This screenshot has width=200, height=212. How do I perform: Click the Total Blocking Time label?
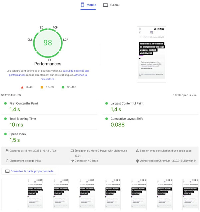tap(23, 119)
